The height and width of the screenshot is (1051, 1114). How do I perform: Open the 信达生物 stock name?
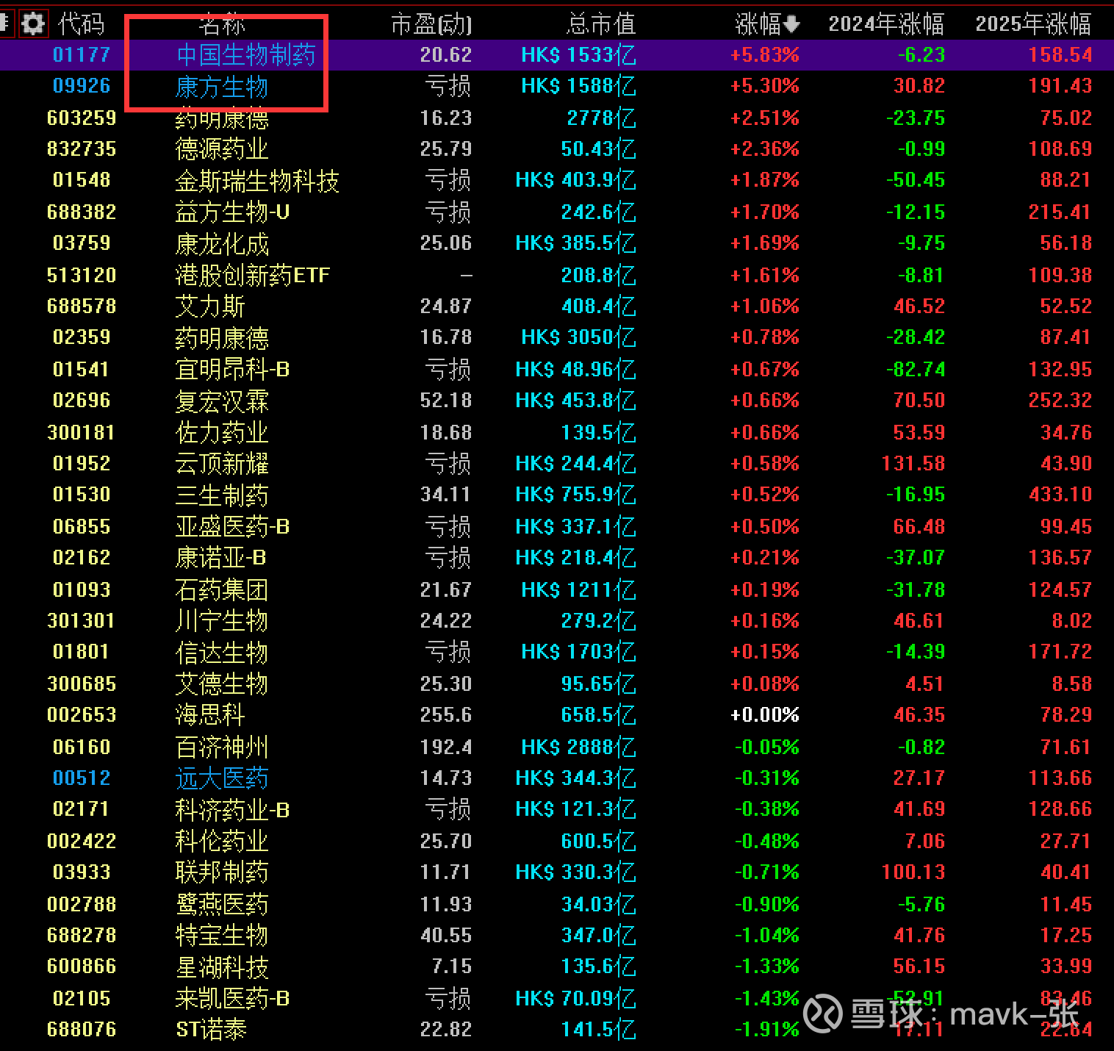point(222,653)
